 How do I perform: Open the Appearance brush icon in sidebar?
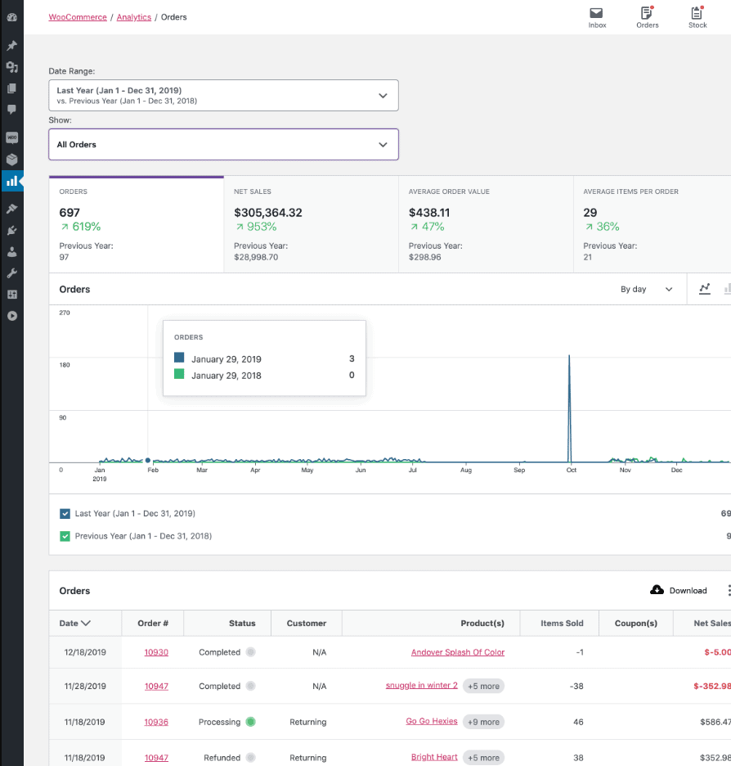pyautogui.click(x=11, y=209)
